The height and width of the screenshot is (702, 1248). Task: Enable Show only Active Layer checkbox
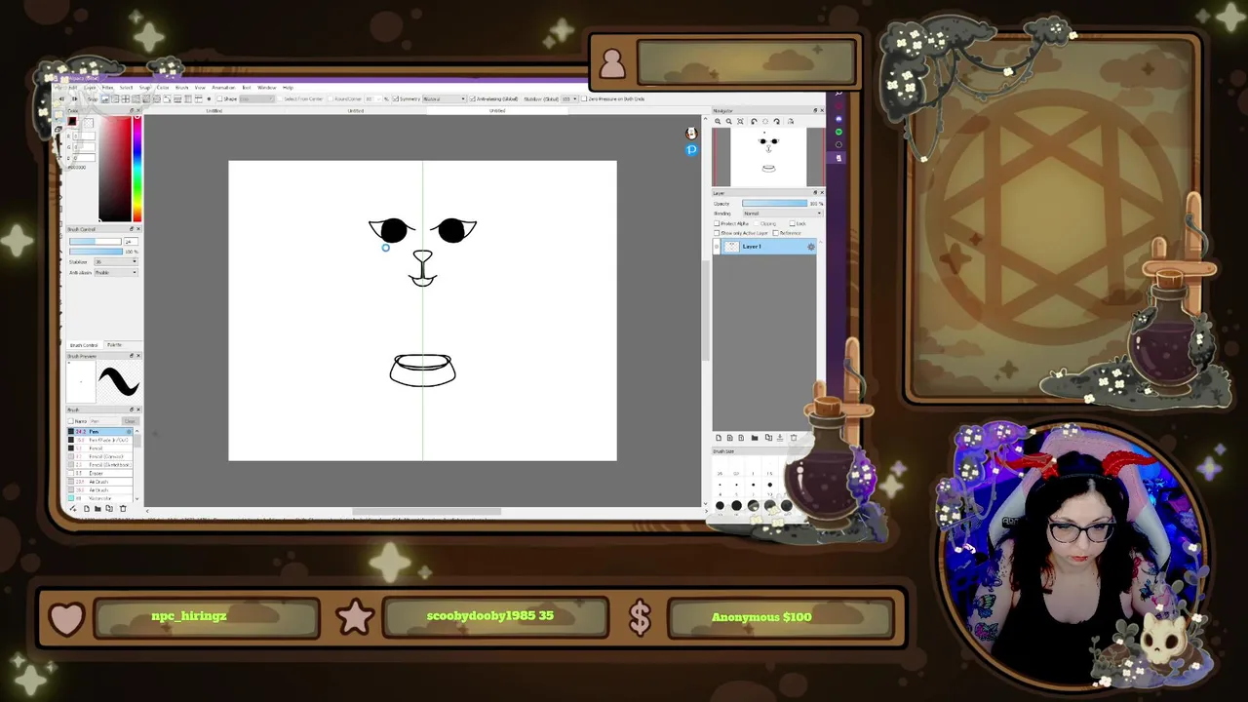pos(717,233)
